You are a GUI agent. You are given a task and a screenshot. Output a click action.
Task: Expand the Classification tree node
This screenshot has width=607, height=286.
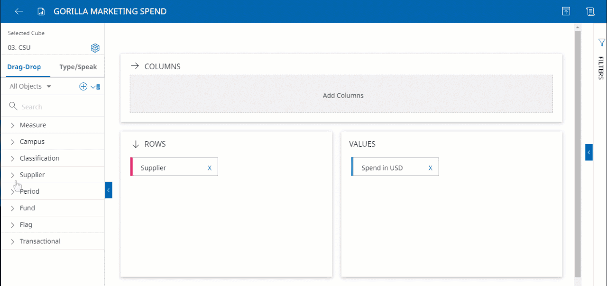[13, 159]
